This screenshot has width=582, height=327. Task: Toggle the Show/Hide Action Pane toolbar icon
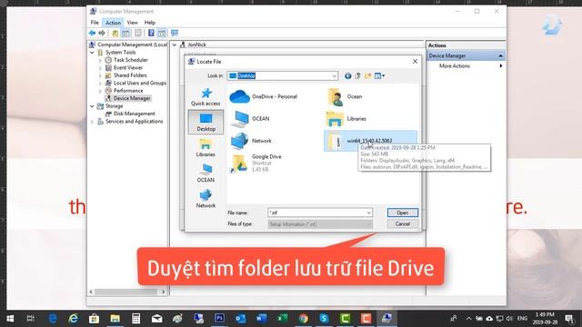162,33
